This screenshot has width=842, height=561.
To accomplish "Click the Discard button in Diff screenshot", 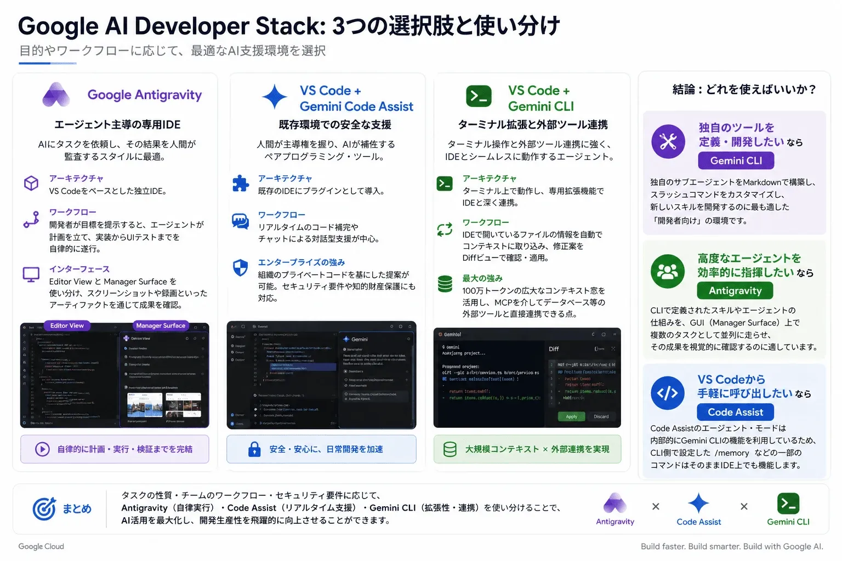I will (x=601, y=416).
